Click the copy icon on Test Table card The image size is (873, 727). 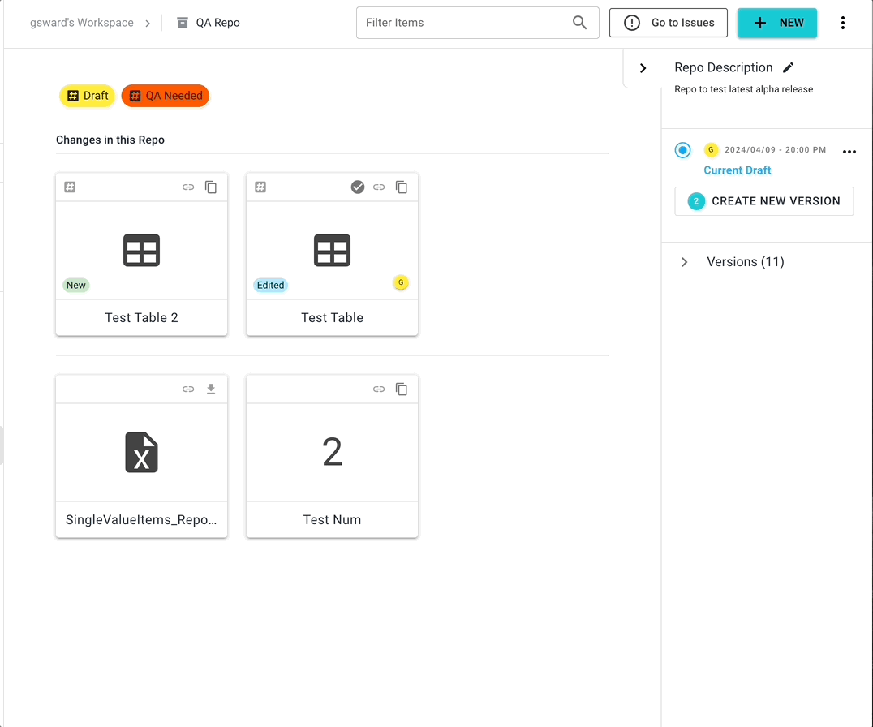402,187
